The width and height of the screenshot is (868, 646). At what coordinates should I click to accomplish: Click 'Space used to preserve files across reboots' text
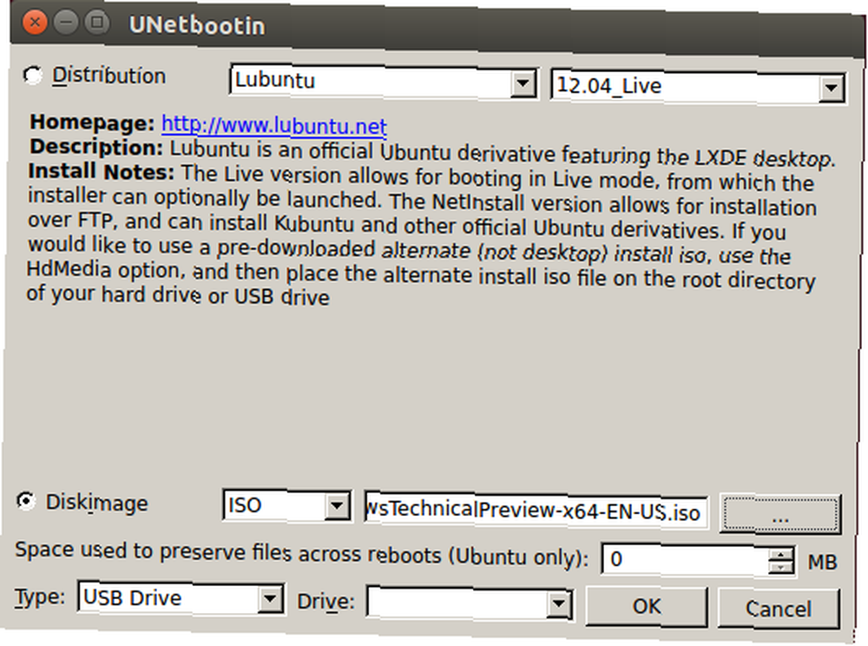pos(301,554)
